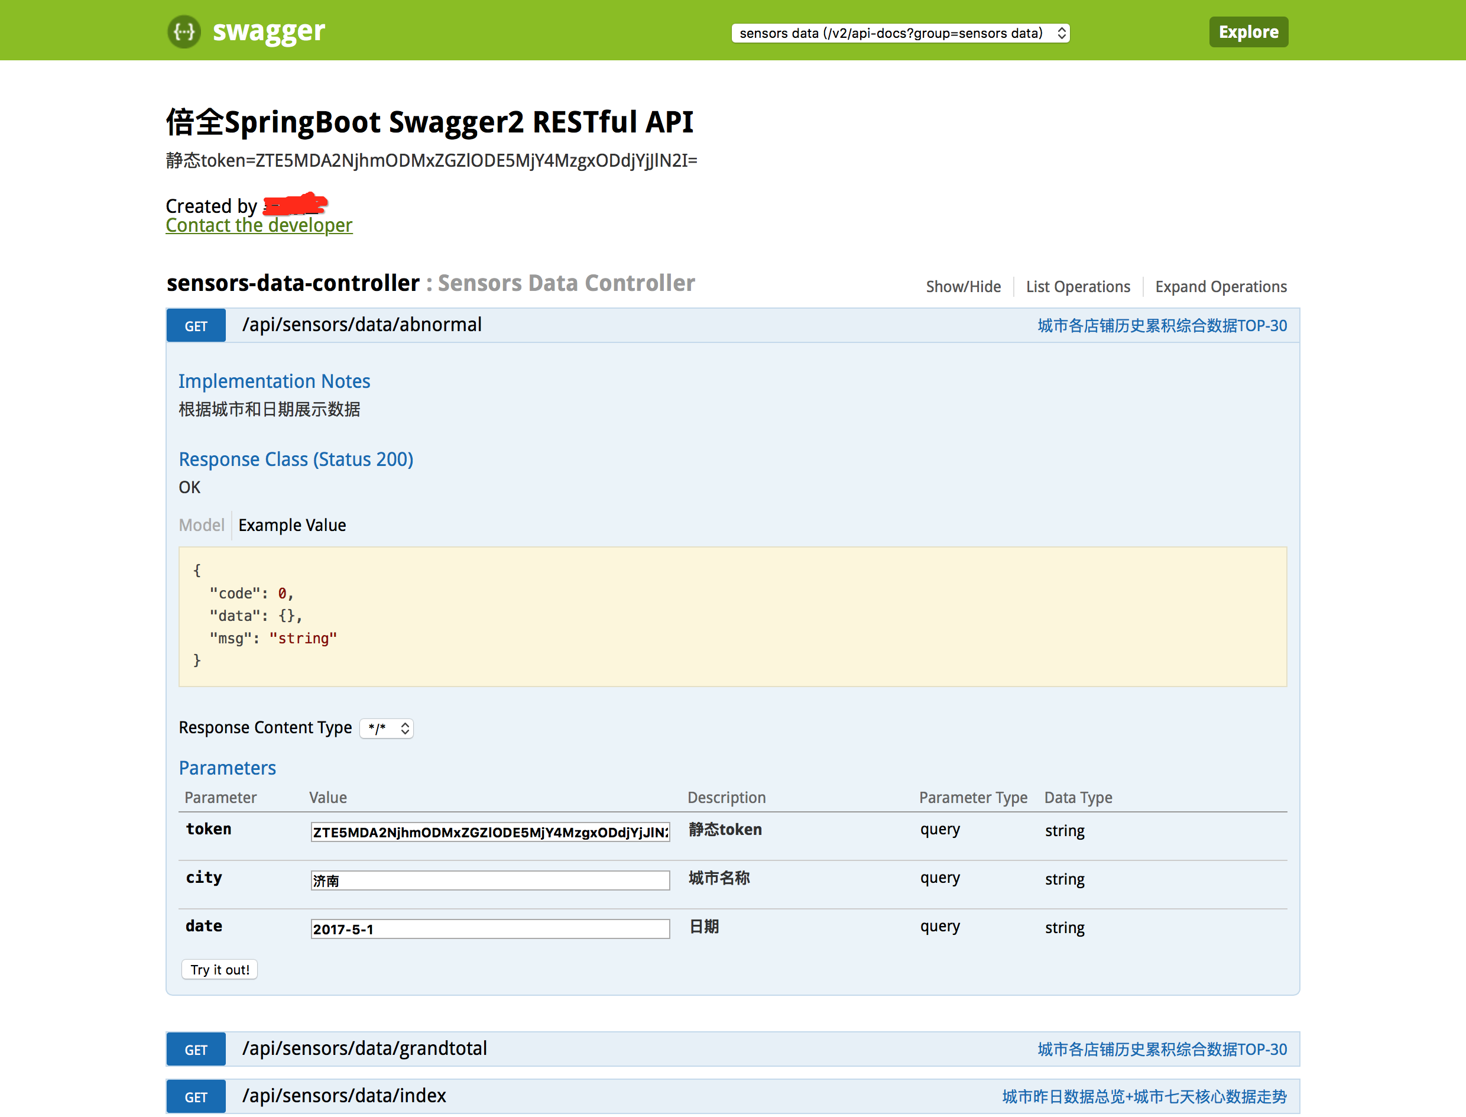
Task: Click the Explore button
Action: (x=1248, y=32)
